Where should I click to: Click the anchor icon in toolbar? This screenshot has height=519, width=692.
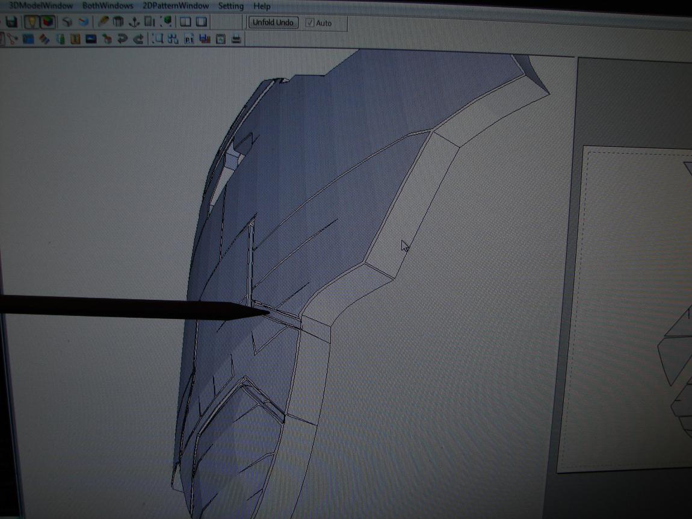135,22
